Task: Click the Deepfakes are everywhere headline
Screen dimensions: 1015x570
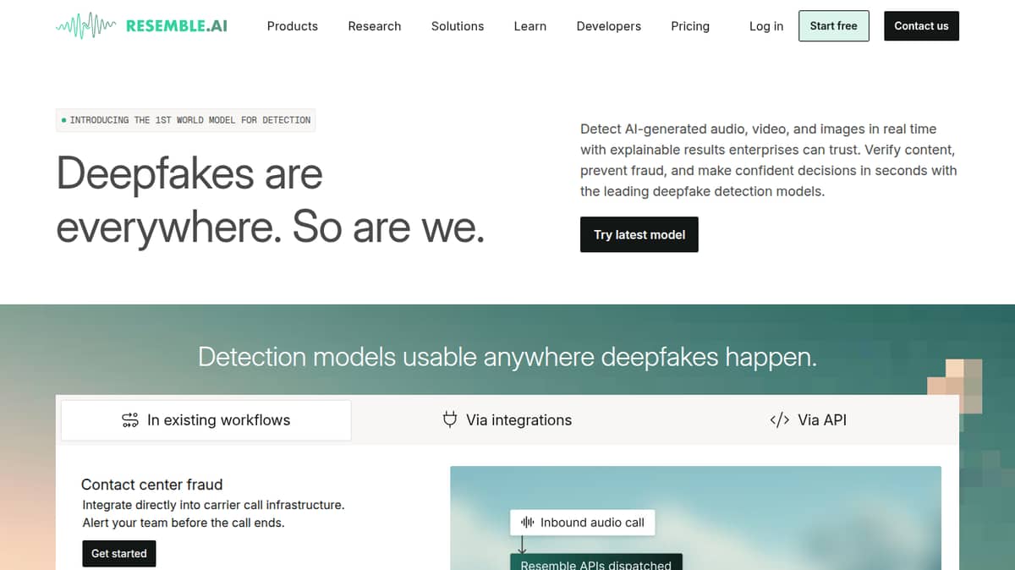Action: (271, 200)
